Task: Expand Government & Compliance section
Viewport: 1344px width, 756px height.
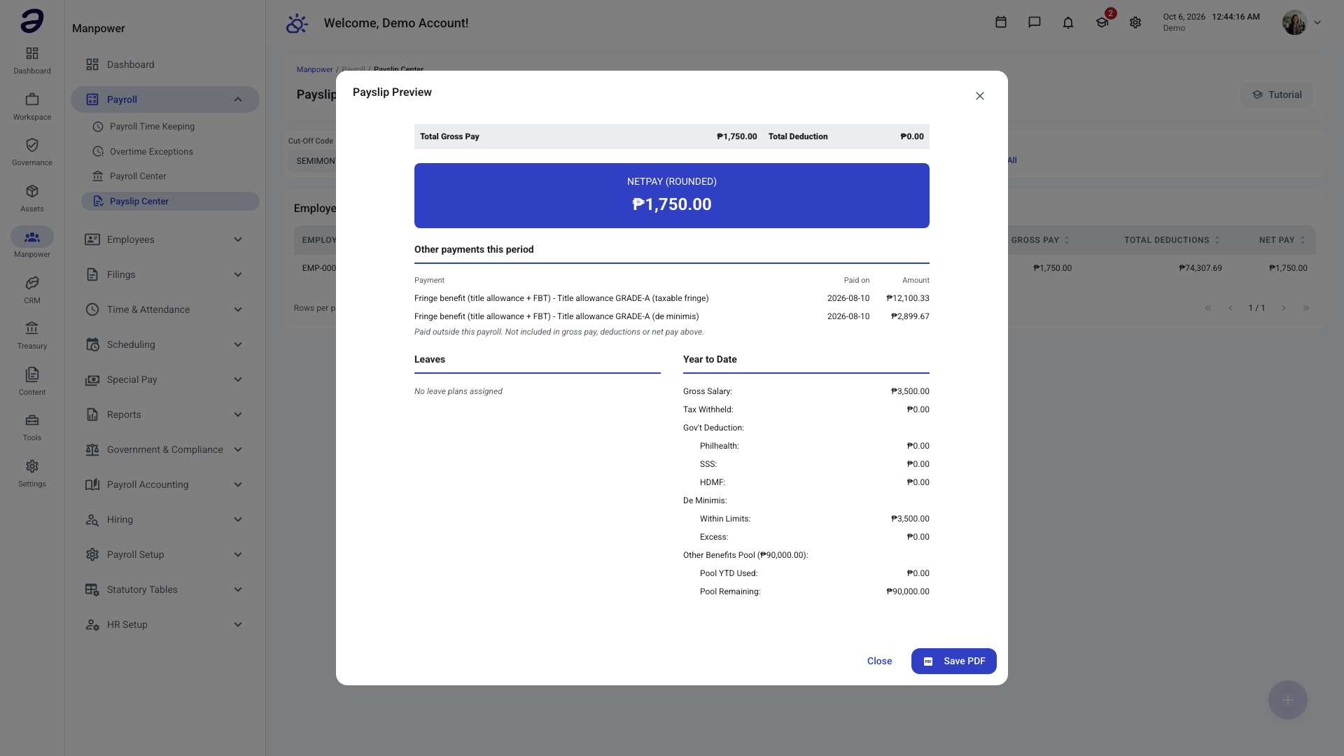Action: 165,449
